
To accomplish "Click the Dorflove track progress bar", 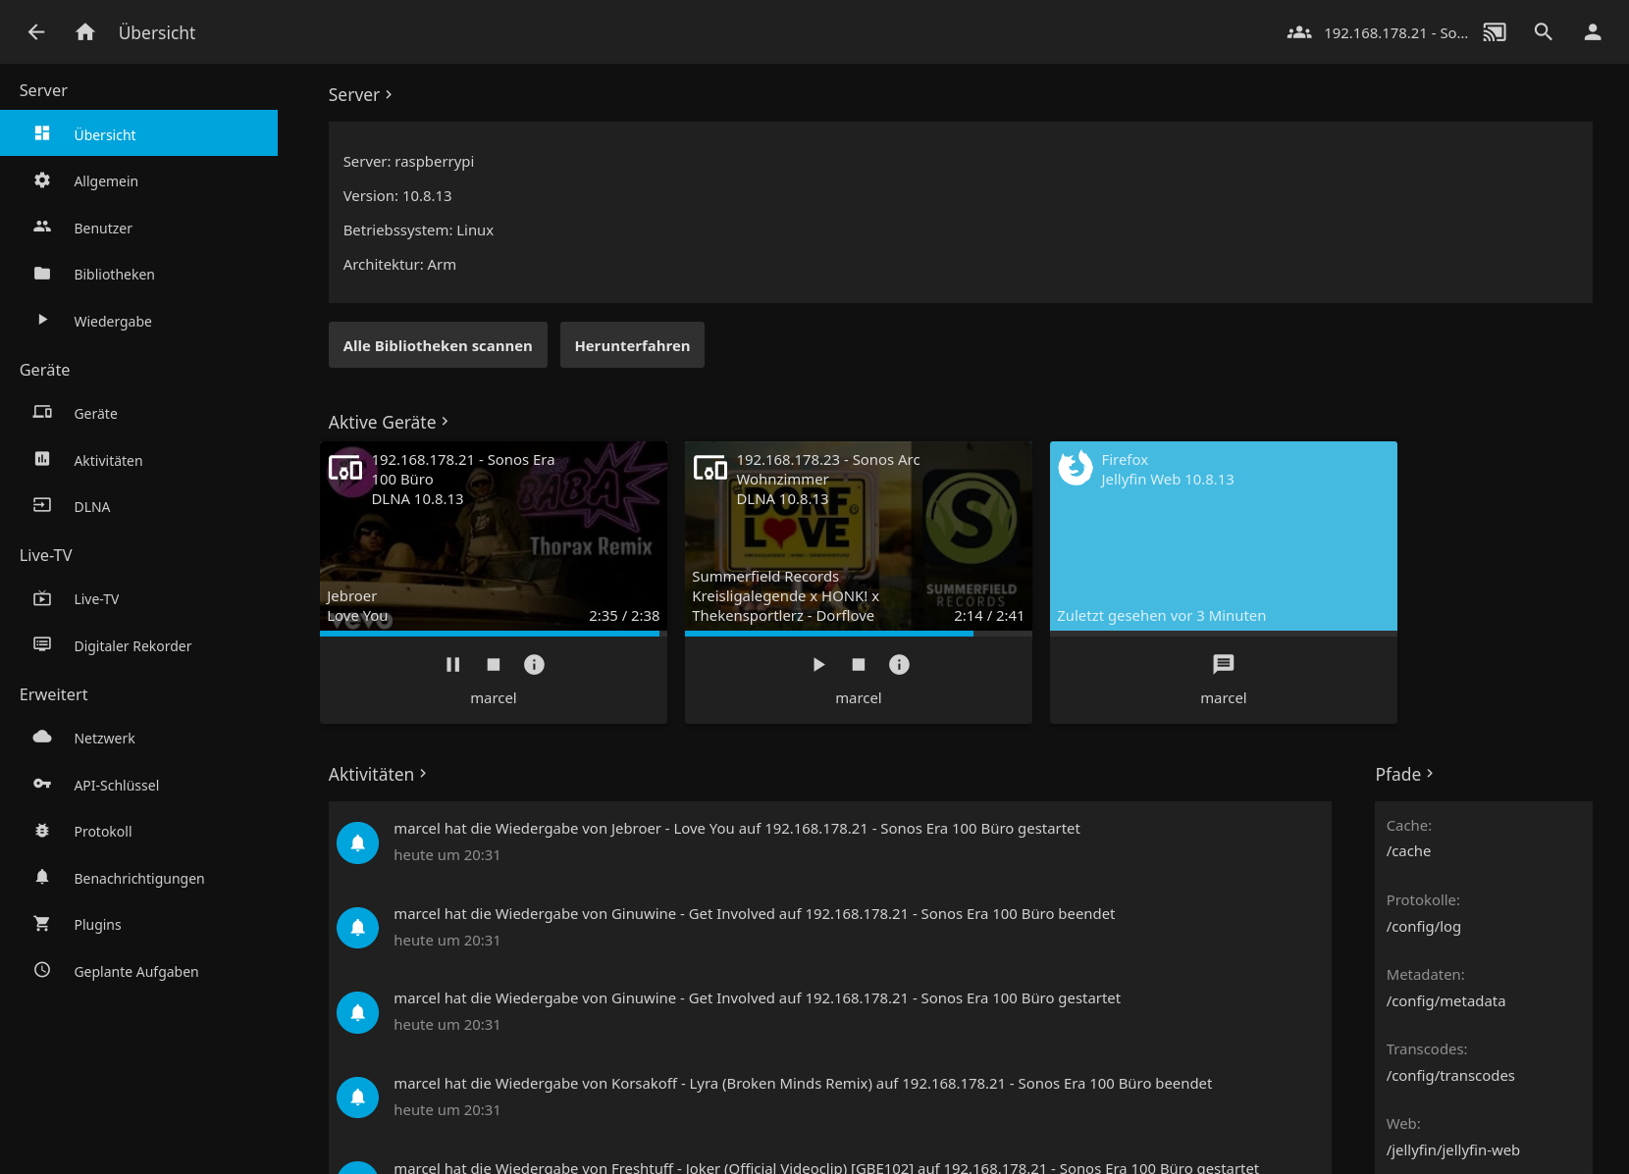I will click(859, 634).
